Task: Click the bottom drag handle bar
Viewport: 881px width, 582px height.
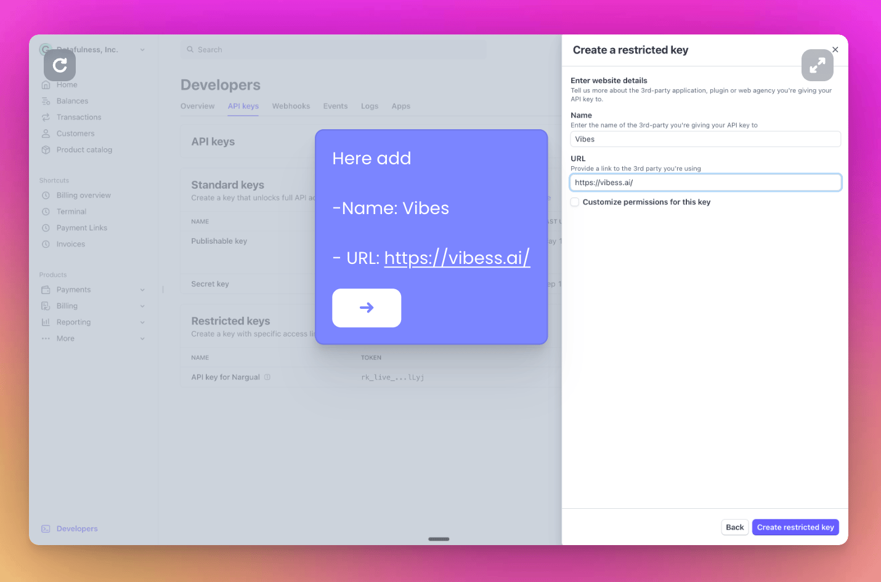Action: coord(439,539)
